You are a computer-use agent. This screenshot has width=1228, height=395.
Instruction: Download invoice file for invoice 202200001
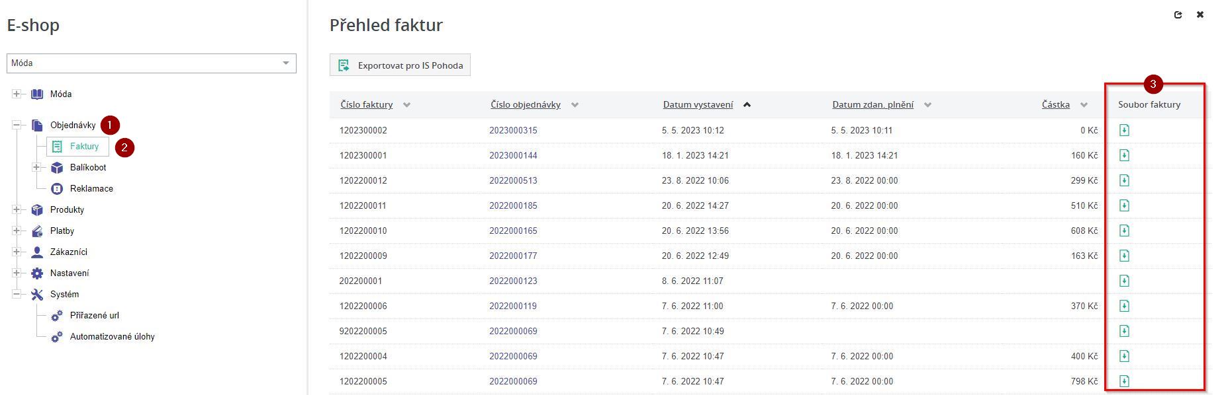pyautogui.click(x=1123, y=281)
